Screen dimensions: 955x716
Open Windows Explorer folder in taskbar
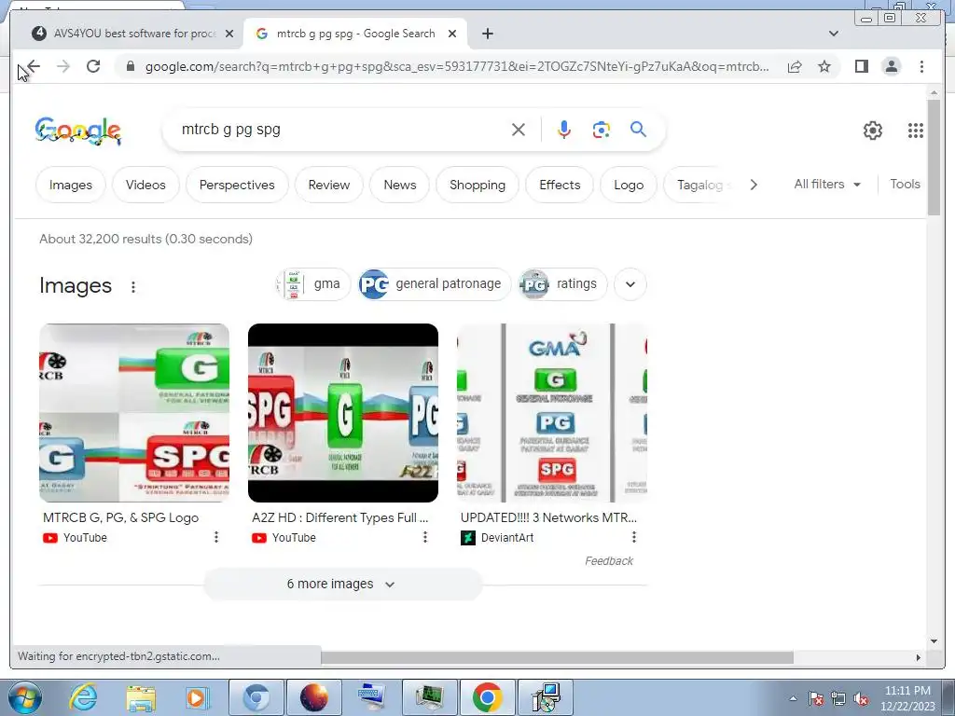141,697
